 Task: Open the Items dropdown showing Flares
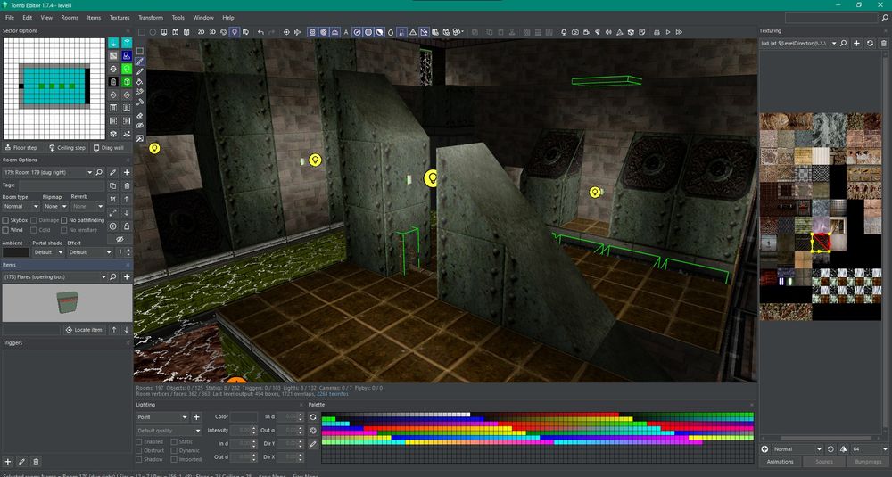click(x=54, y=277)
